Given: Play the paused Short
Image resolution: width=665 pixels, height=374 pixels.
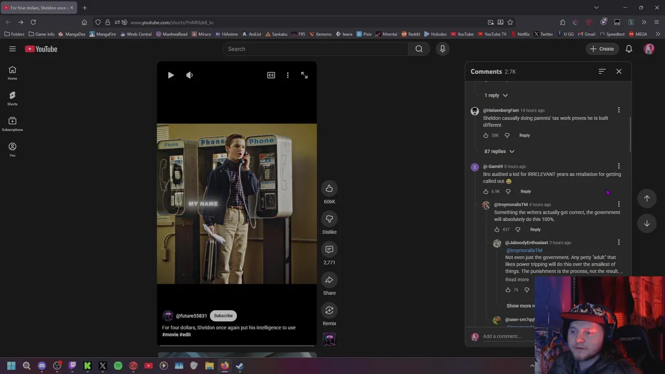Looking at the screenshot, I should pos(170,75).
